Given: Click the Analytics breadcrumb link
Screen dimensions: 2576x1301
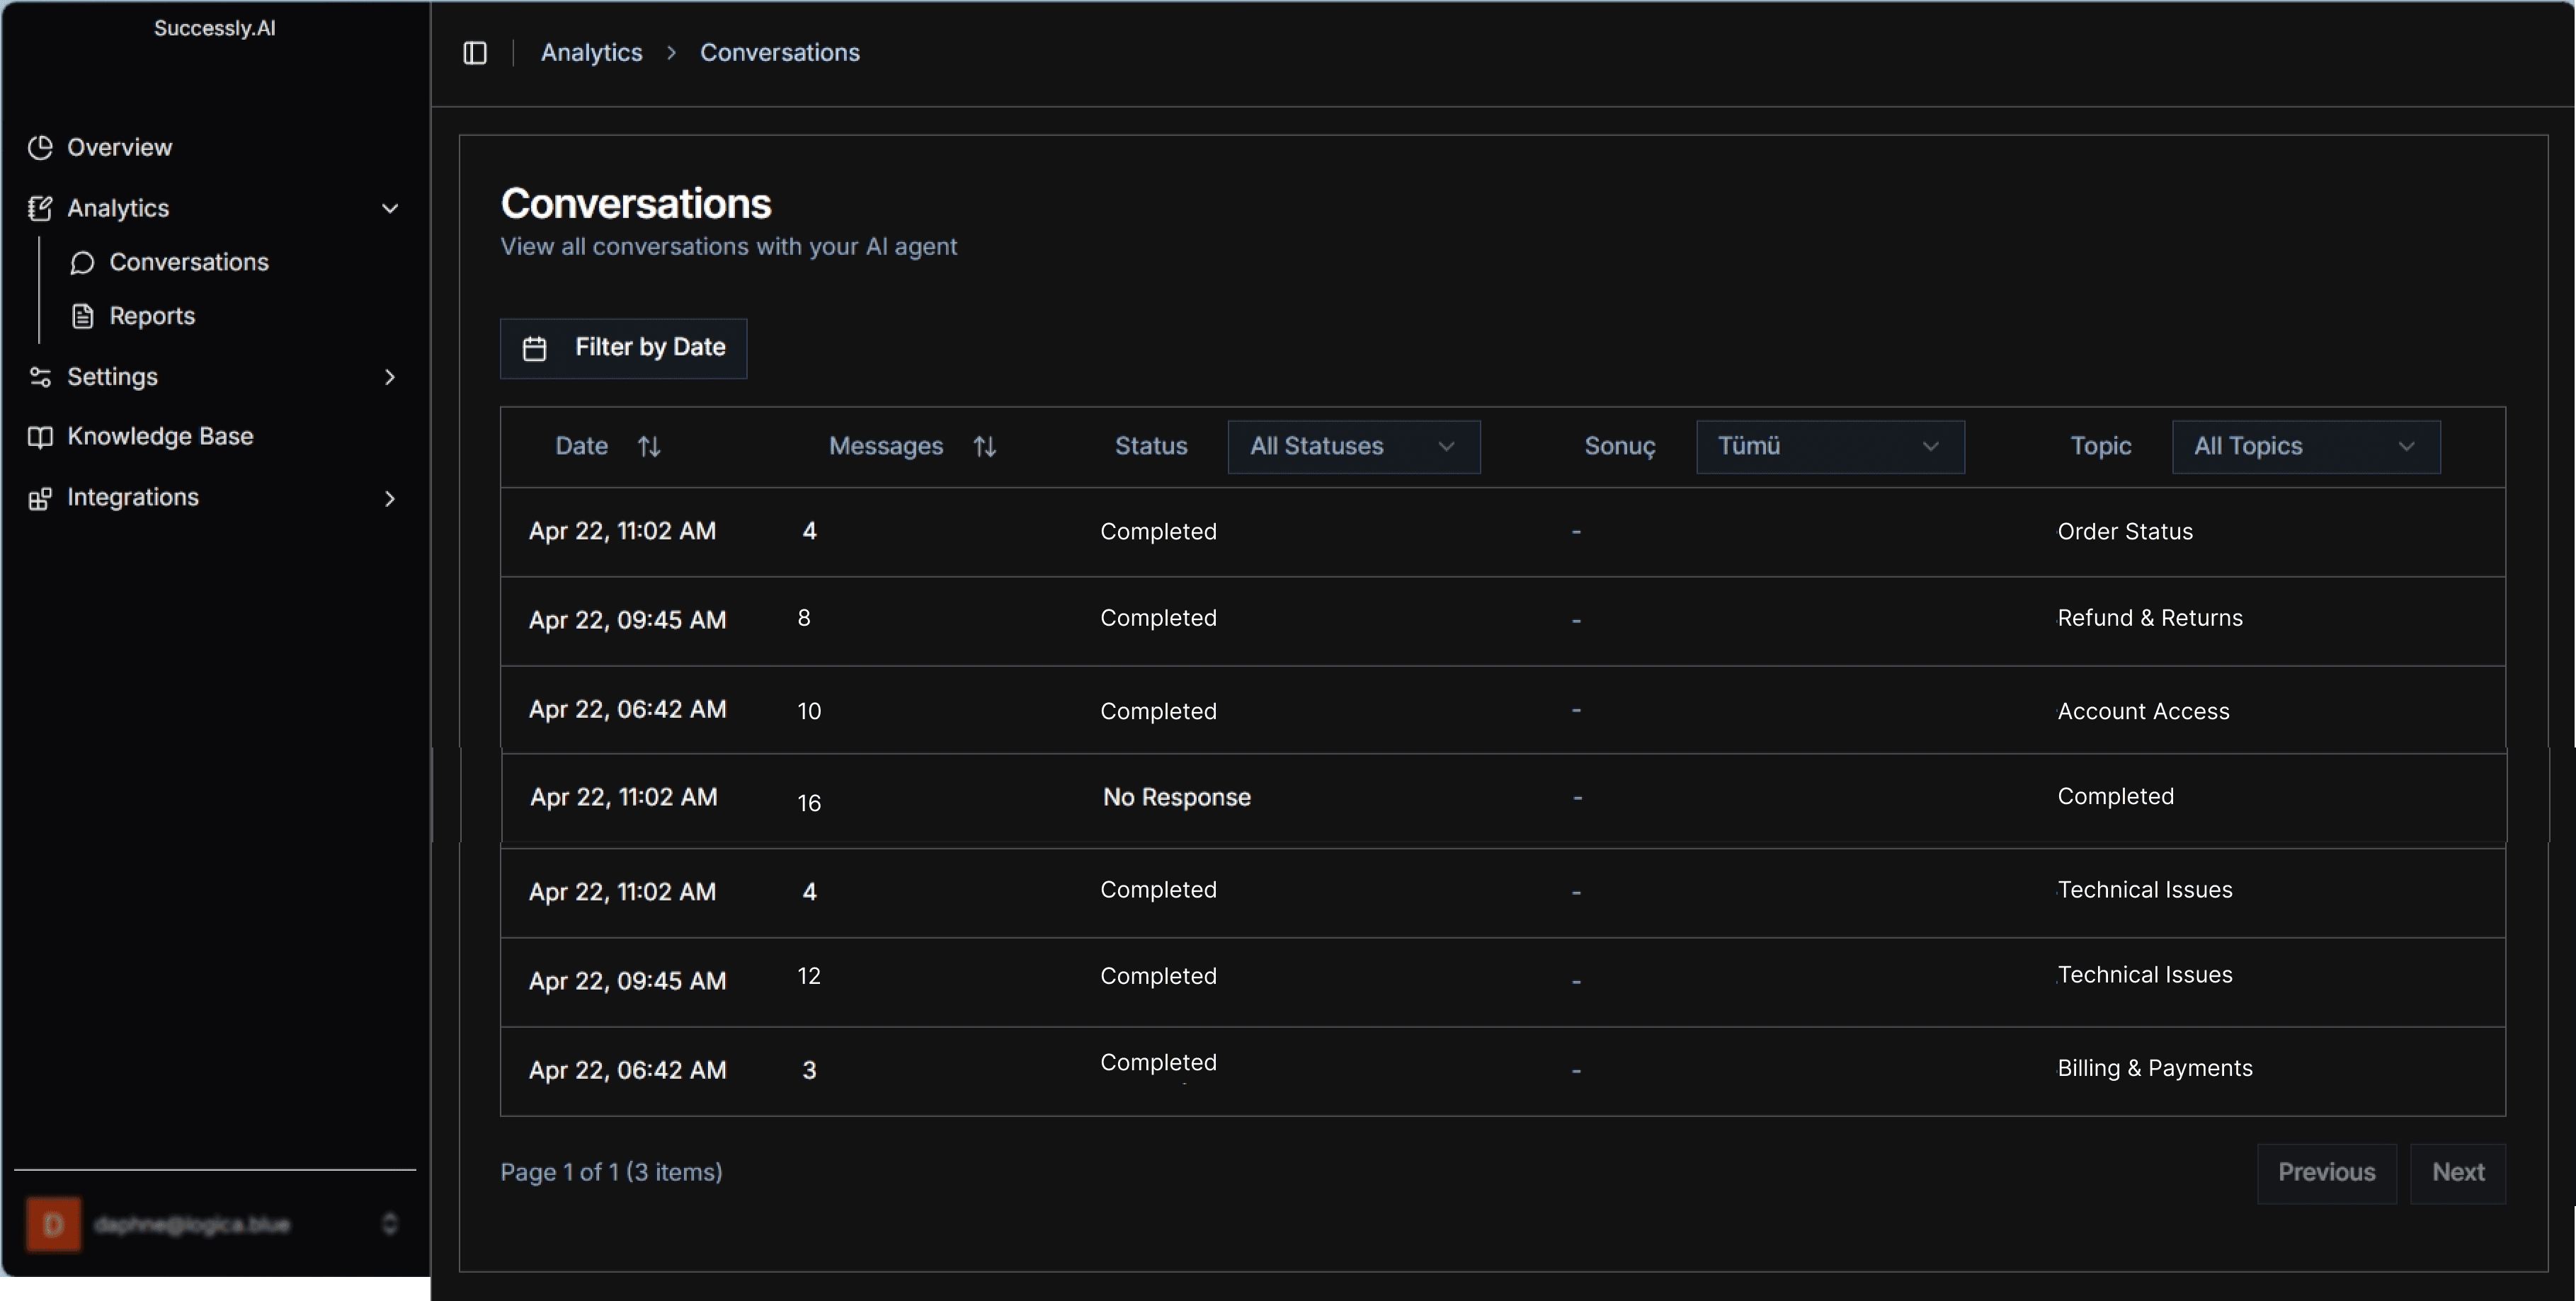Looking at the screenshot, I should coord(592,53).
